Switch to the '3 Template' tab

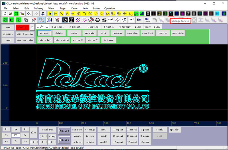point(75,27)
